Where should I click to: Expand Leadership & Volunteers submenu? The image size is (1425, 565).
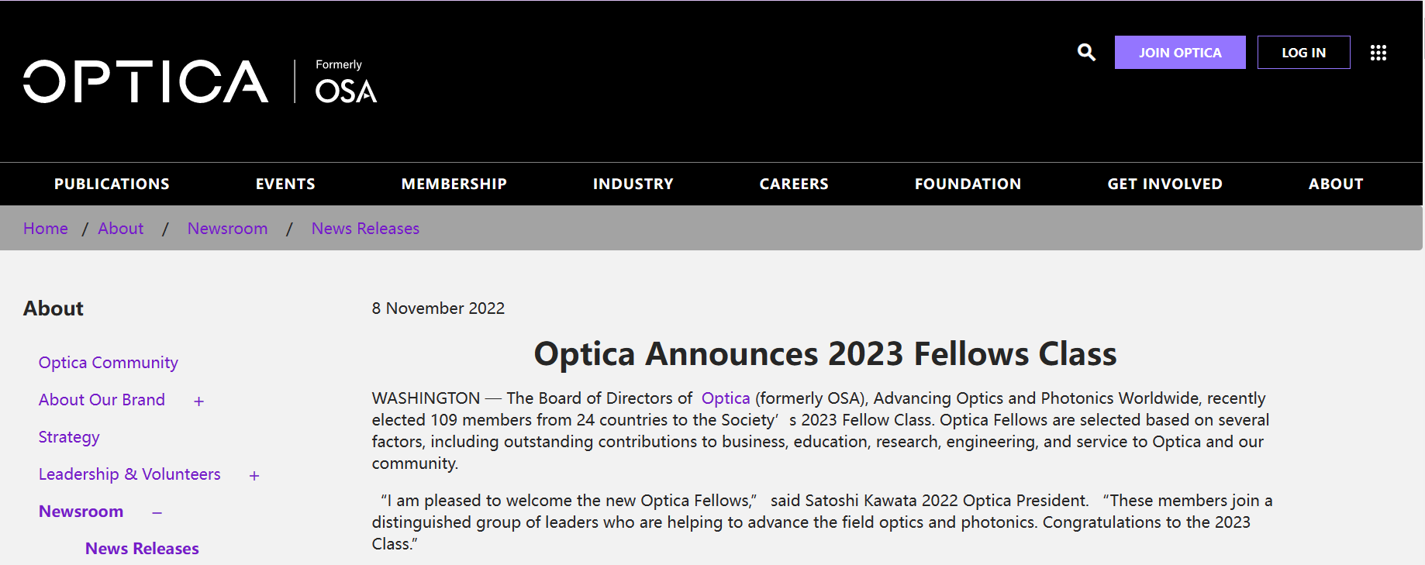point(254,476)
